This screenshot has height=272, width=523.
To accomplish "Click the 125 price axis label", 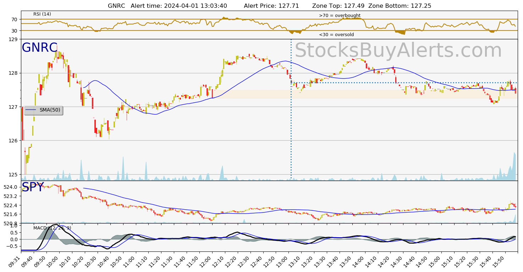I will 13,174.
